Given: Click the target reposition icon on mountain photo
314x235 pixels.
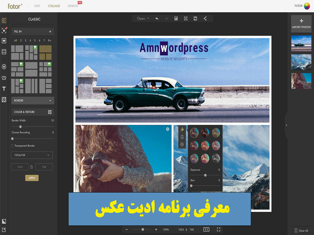Looking at the screenshot, I should 182,144.
